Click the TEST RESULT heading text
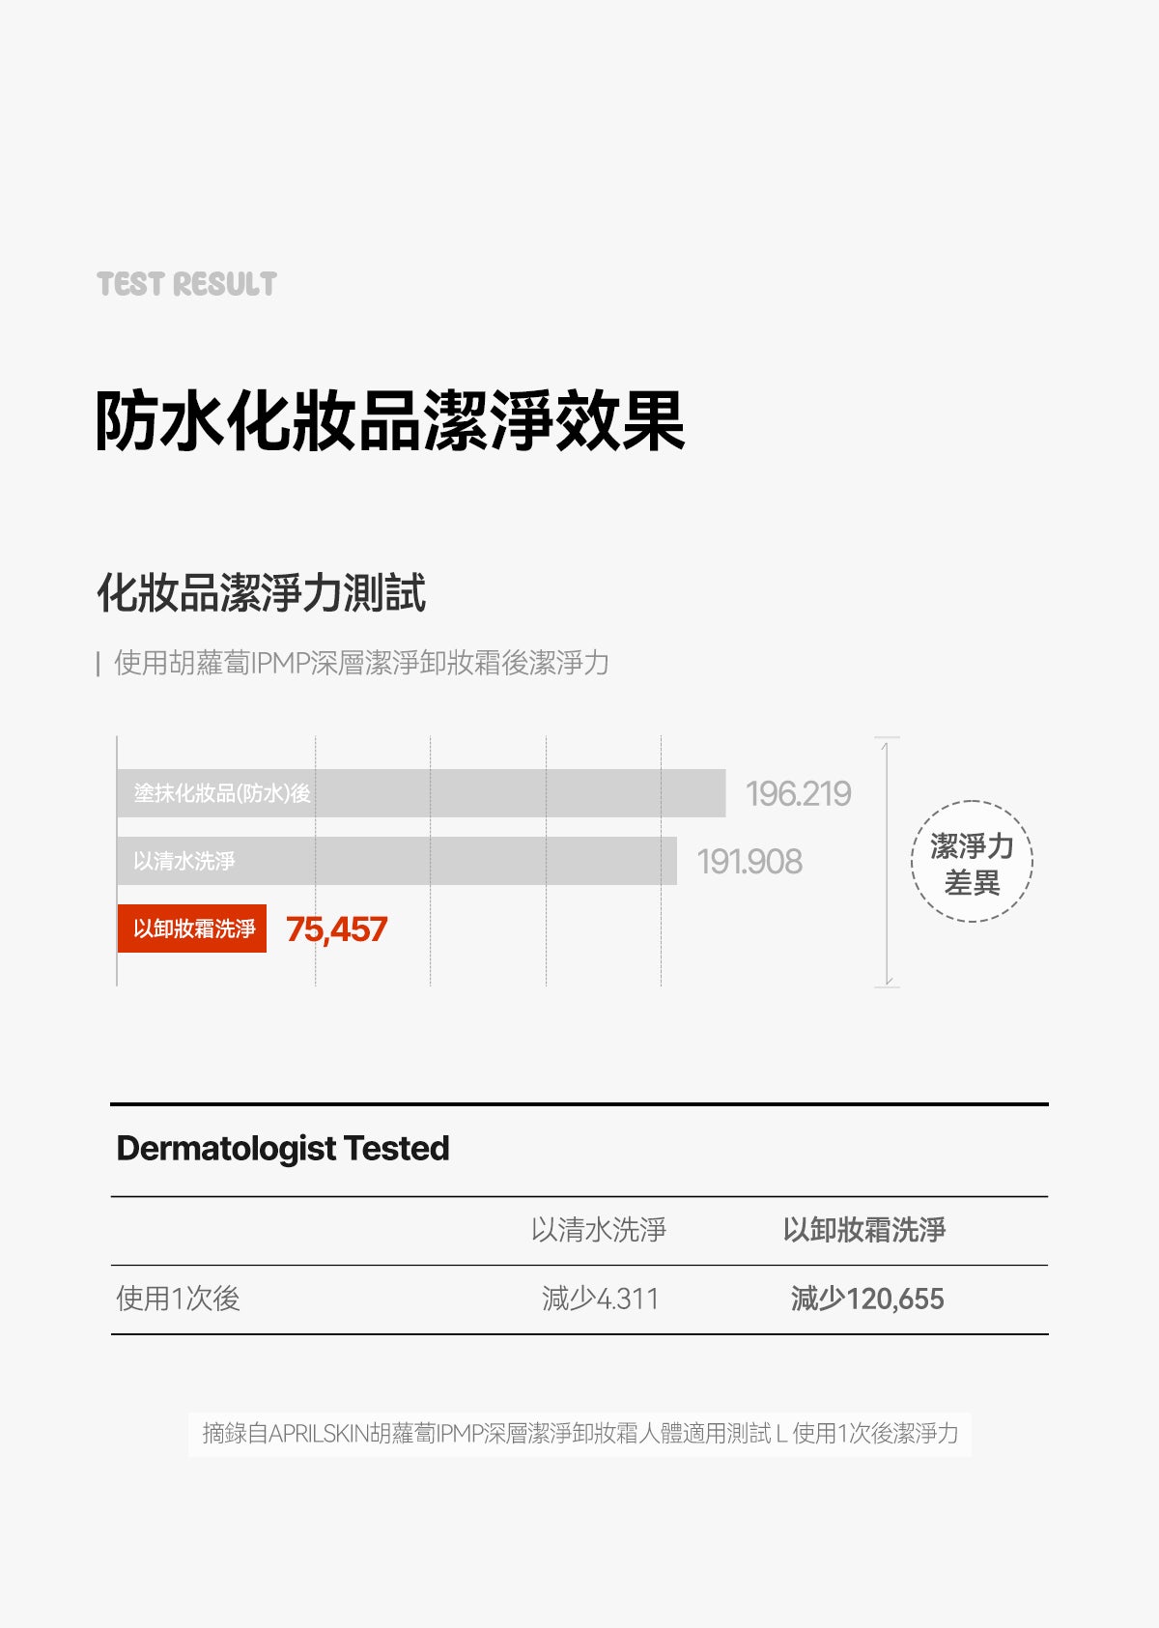1159x1628 pixels. (x=186, y=284)
